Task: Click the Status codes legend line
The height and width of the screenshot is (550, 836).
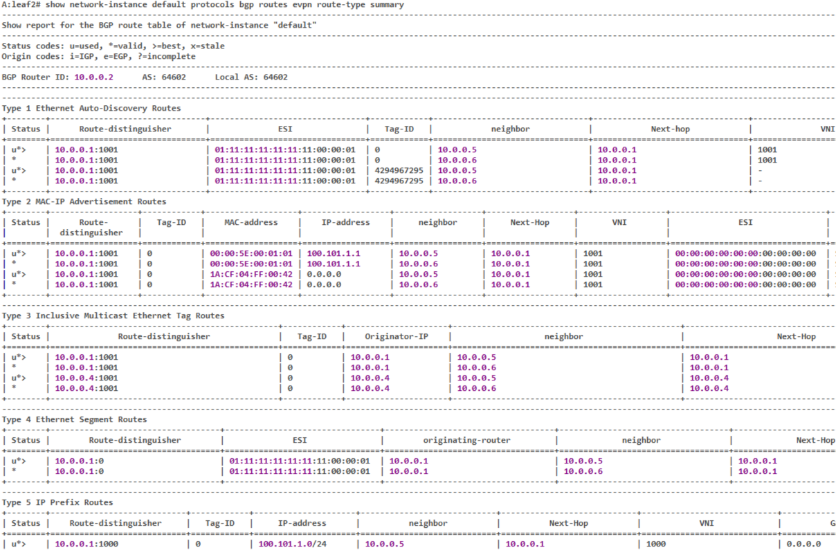Action: click(113, 46)
